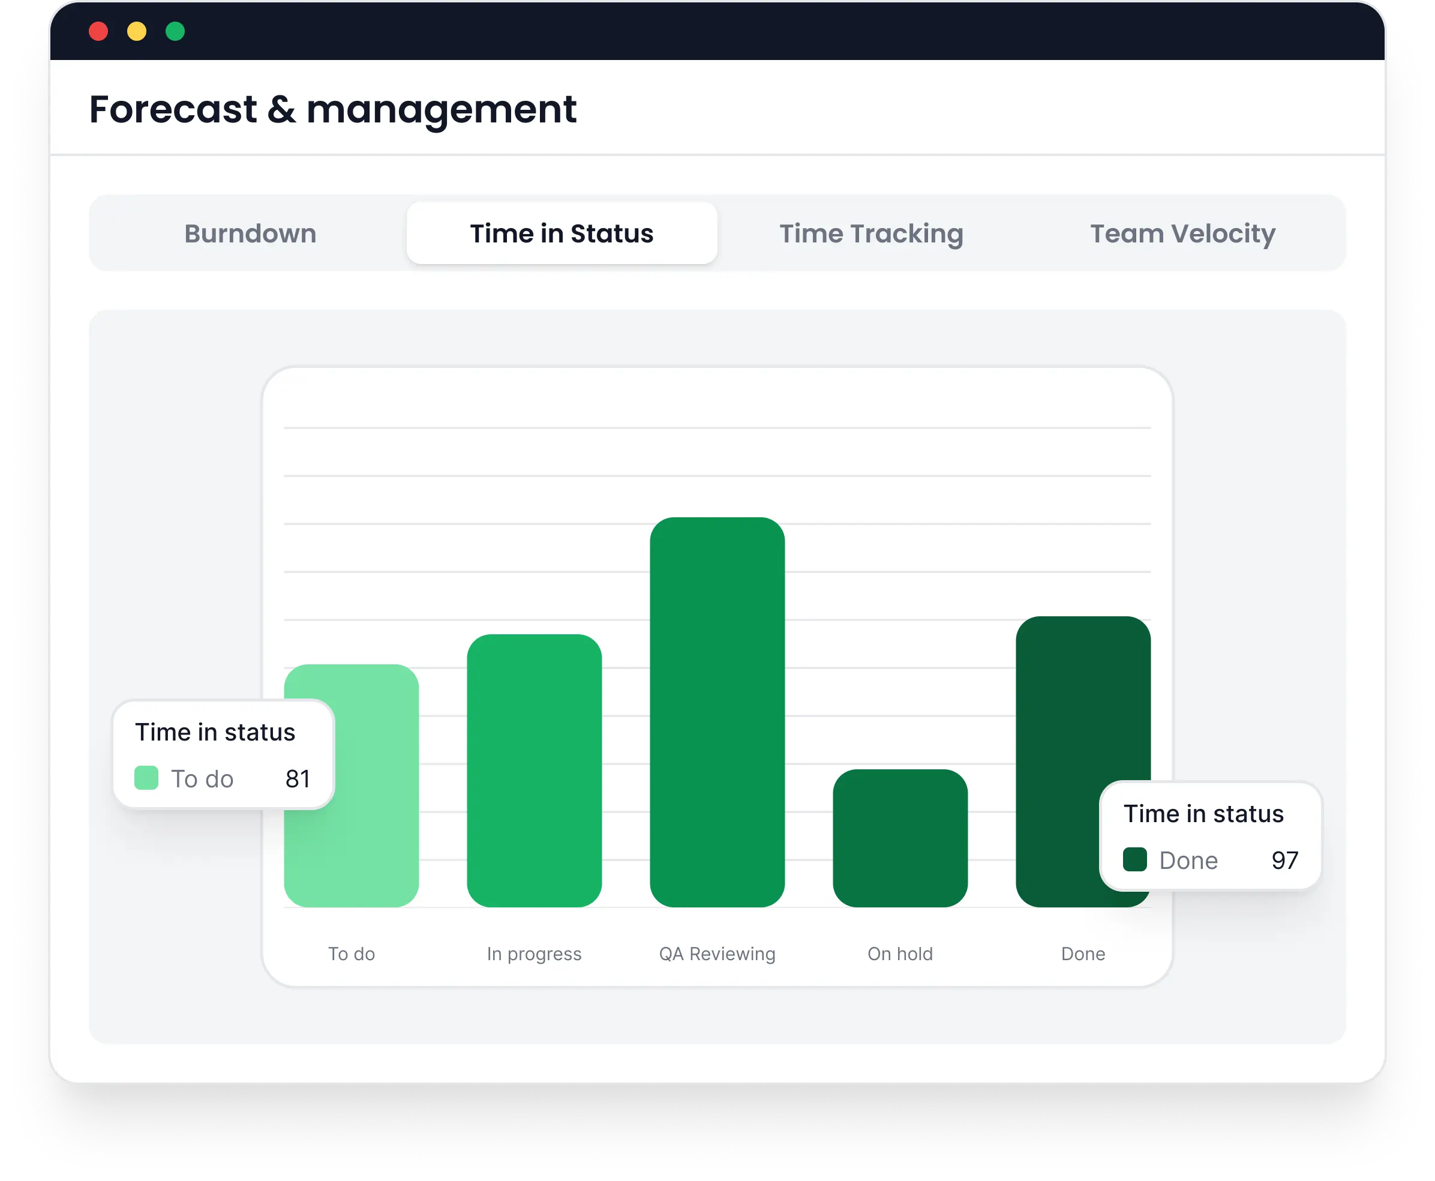Select the tall QA Reviewing bar

[717, 712]
